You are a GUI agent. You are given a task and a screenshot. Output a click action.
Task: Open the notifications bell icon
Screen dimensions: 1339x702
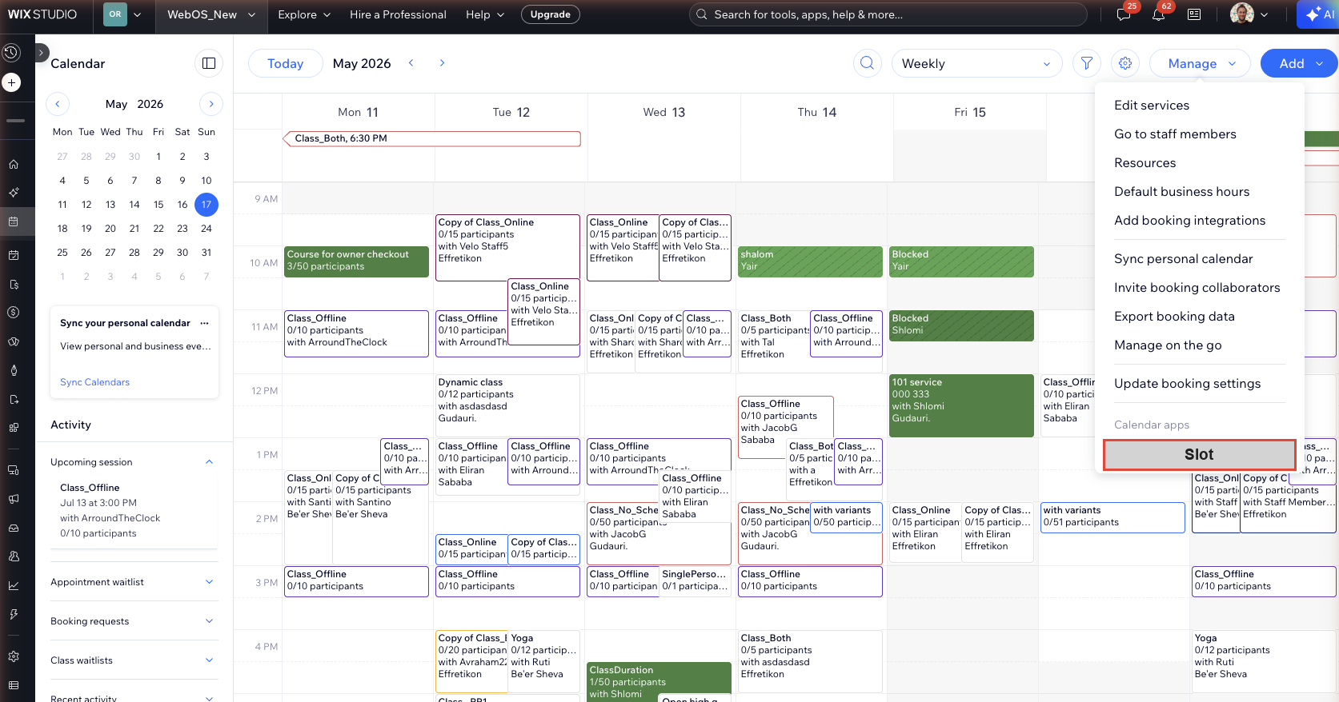[x=1158, y=14]
